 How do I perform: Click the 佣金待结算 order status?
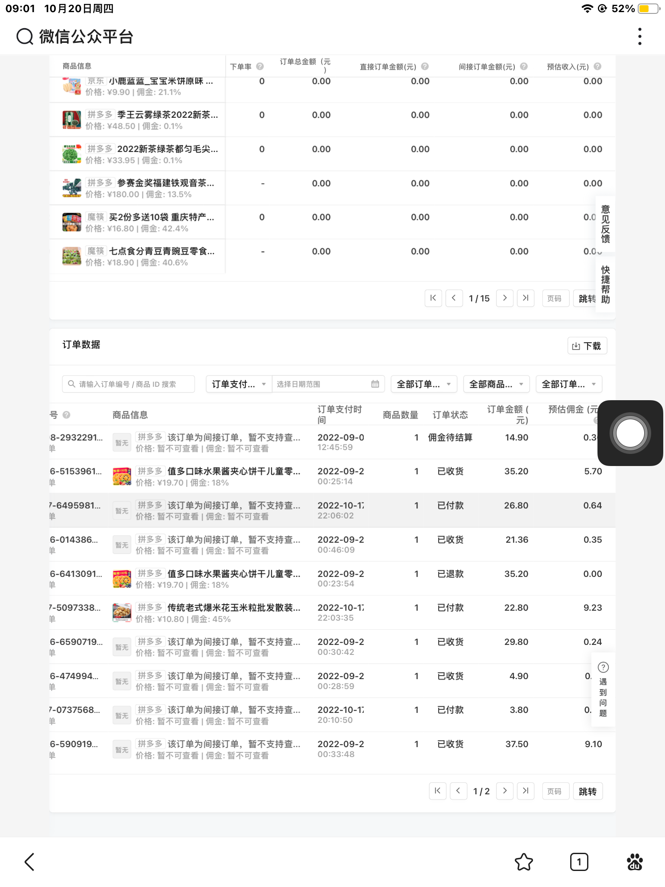click(450, 437)
